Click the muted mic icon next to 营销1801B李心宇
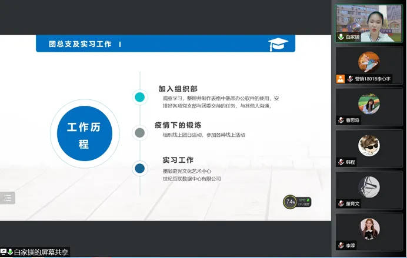 [x=350, y=79]
